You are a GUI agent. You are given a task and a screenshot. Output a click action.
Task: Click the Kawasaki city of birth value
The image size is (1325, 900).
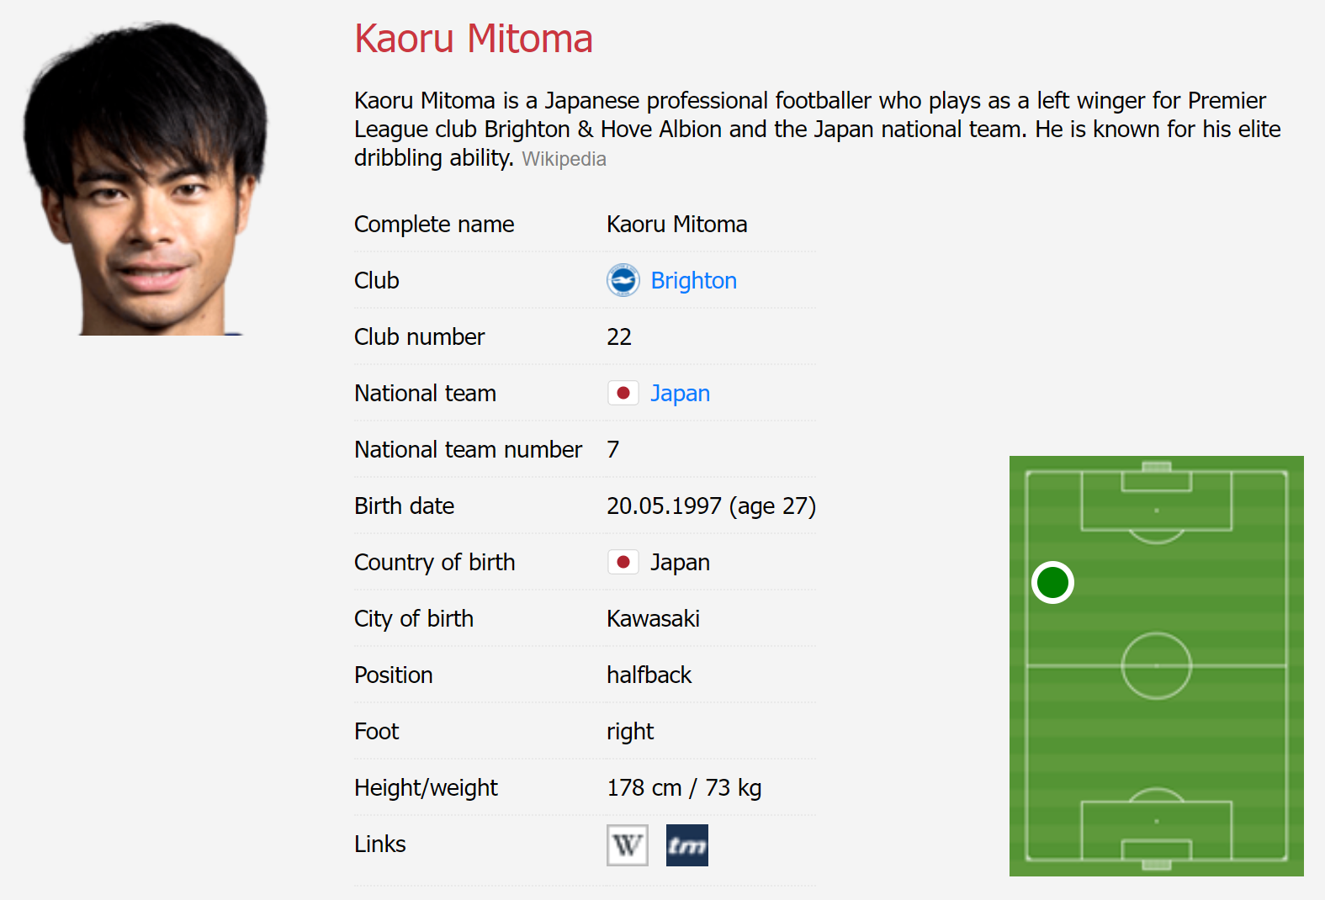coord(653,619)
